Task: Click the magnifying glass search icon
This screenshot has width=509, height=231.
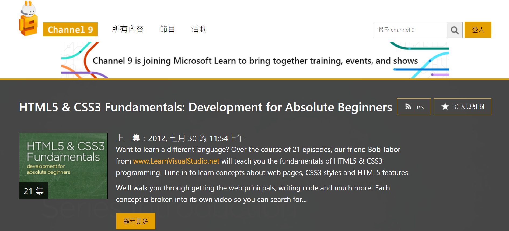Action: 455,30
